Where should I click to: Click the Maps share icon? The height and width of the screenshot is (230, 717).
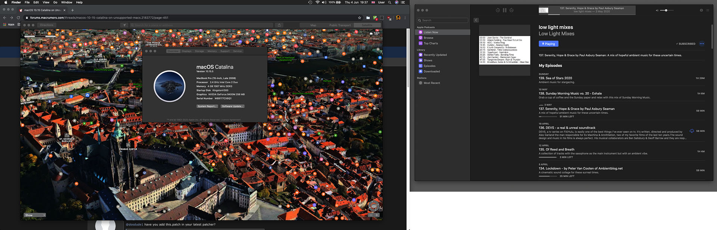click(279, 25)
